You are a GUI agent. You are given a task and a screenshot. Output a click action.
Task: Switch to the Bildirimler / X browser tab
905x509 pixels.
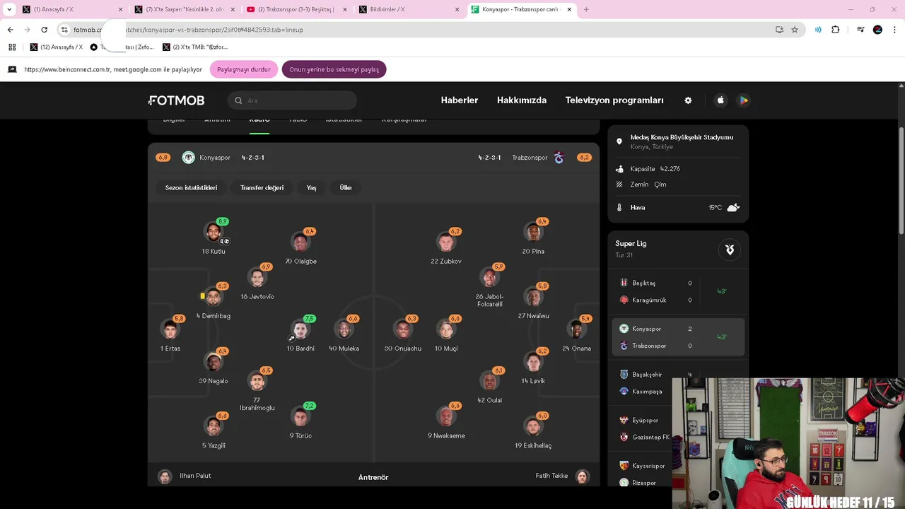(408, 10)
